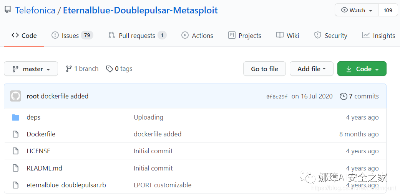Open the Pull requests tab
This screenshot has height=195, width=400.
pyautogui.click(x=137, y=36)
